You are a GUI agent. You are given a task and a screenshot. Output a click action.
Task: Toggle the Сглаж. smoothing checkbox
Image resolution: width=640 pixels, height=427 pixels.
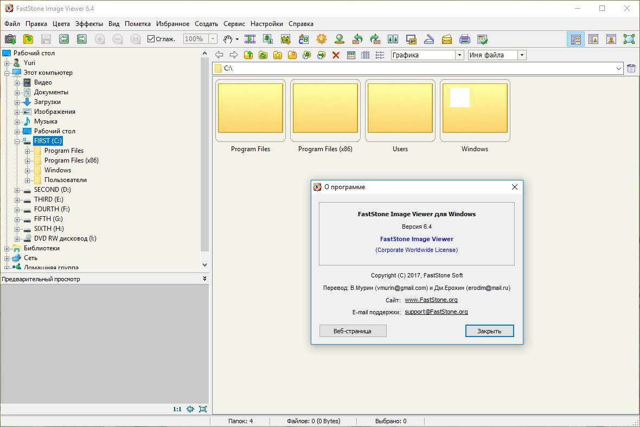pos(151,38)
